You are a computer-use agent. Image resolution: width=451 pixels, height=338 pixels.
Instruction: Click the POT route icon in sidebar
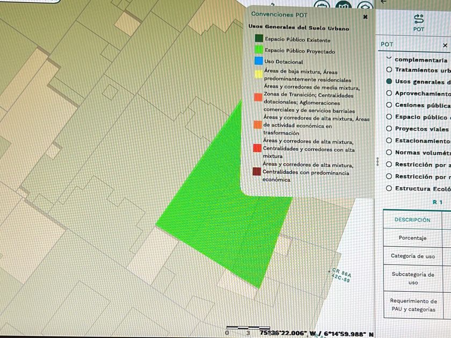click(x=418, y=19)
